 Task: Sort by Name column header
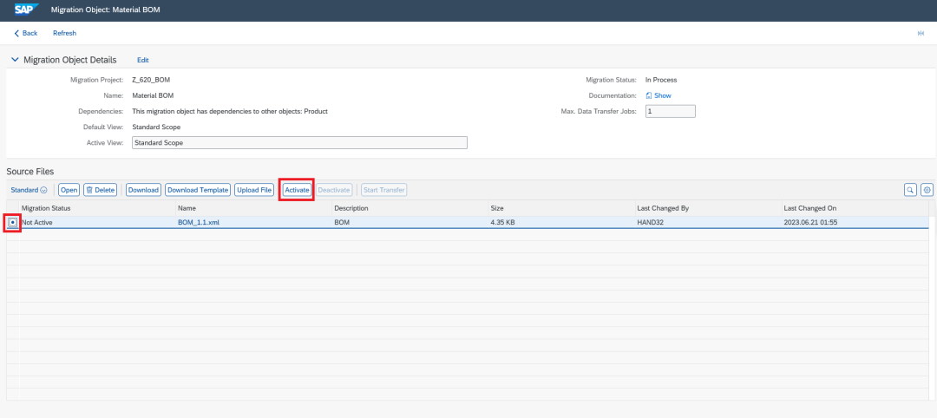tap(254, 208)
